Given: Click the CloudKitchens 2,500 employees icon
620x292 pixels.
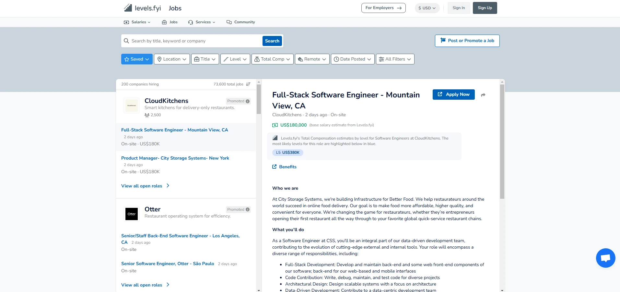Looking at the screenshot, I should (147, 115).
